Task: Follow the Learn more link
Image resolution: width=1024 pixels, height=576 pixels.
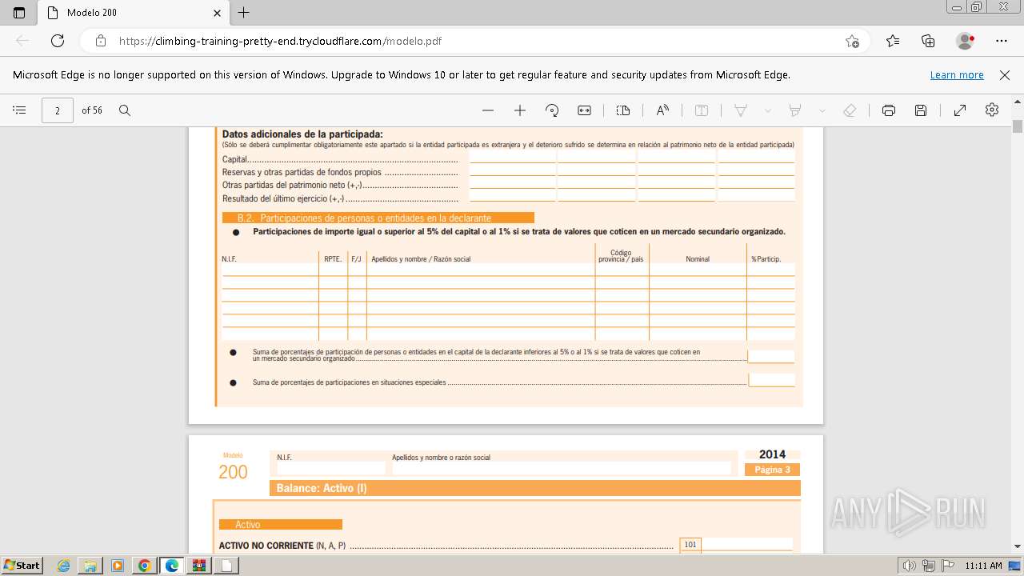Action: tap(957, 75)
